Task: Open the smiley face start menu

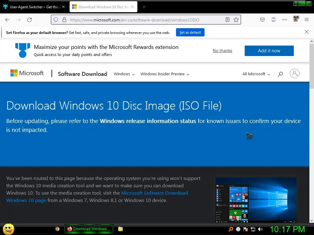Action: (8, 229)
